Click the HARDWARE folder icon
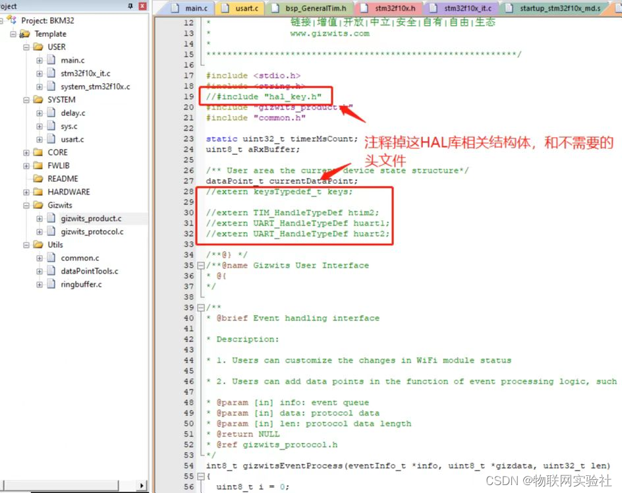The image size is (622, 493). [38, 192]
